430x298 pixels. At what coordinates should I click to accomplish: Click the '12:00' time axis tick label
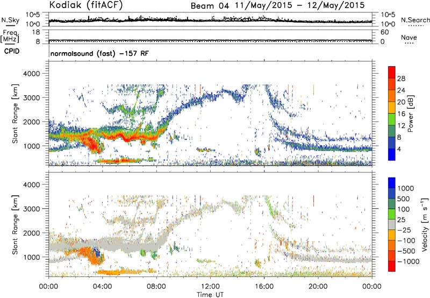pyautogui.click(x=210, y=287)
